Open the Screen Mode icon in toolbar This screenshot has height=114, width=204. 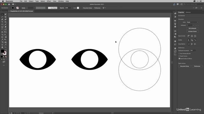4,62
